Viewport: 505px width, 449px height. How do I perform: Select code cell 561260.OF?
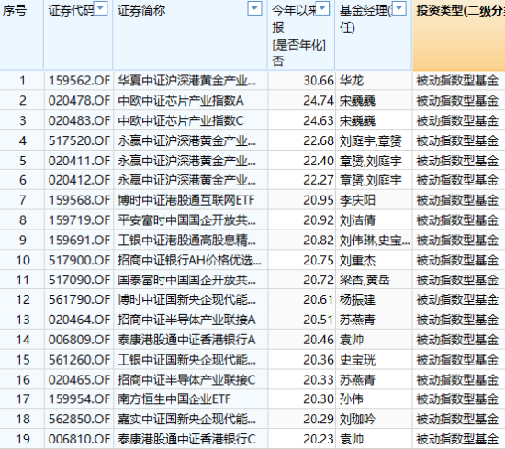pyautogui.click(x=79, y=360)
